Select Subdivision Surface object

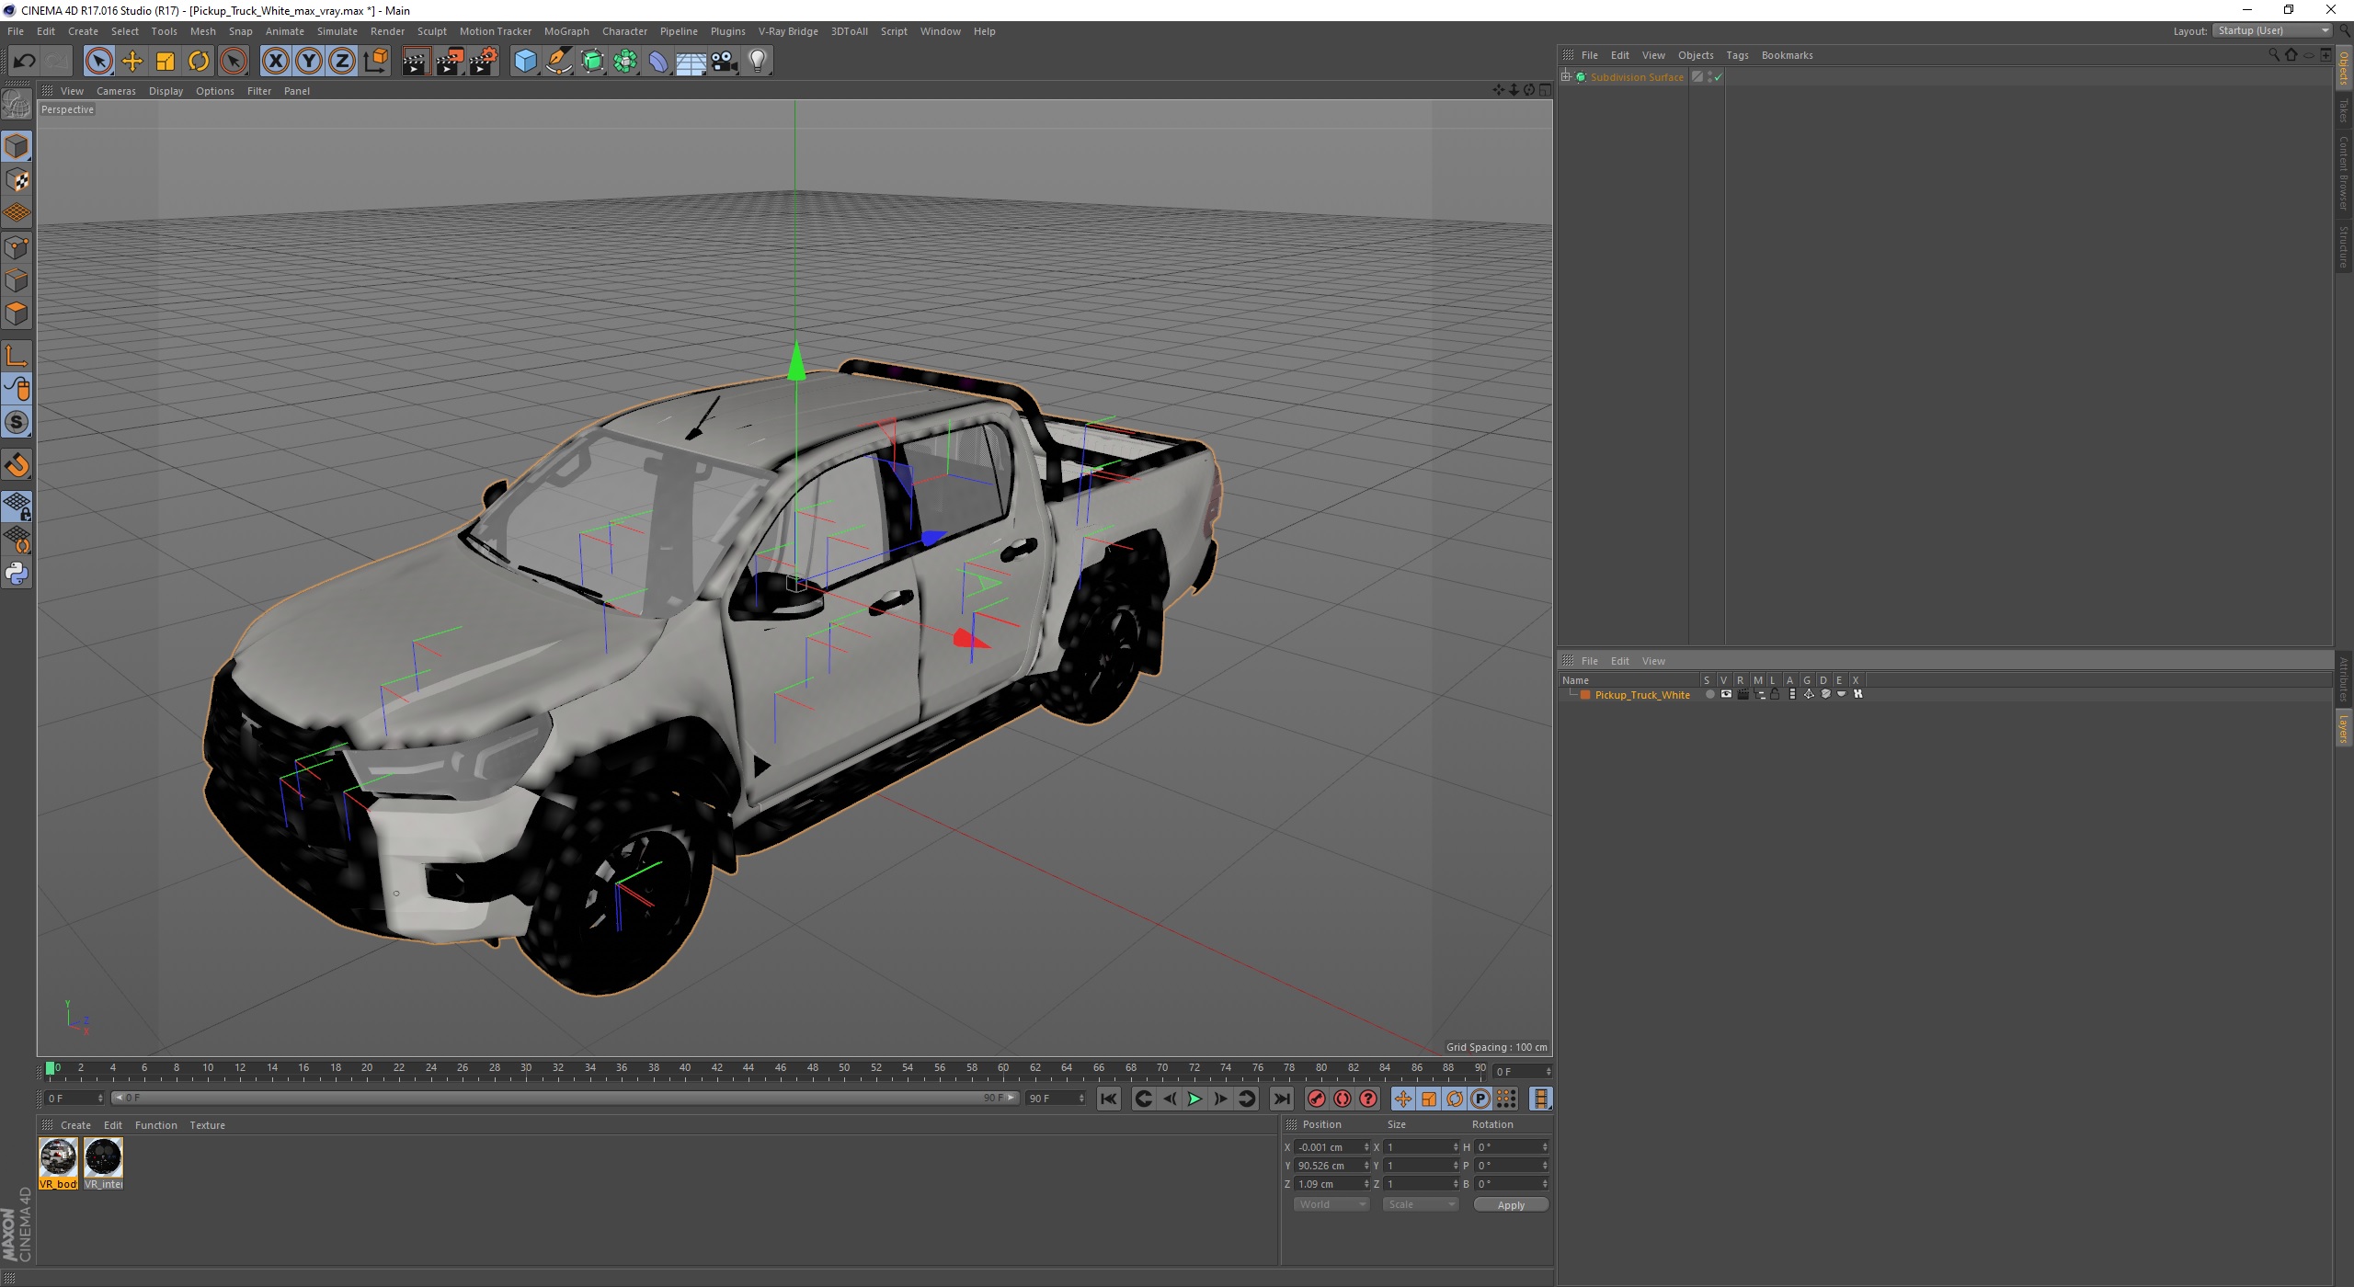pyautogui.click(x=1637, y=77)
